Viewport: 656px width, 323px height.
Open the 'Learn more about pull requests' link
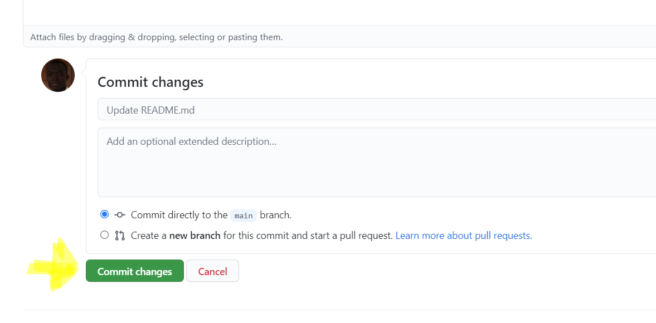click(x=464, y=236)
